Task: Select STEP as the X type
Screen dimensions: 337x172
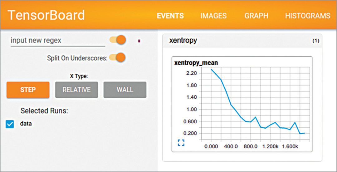Action: (x=28, y=90)
